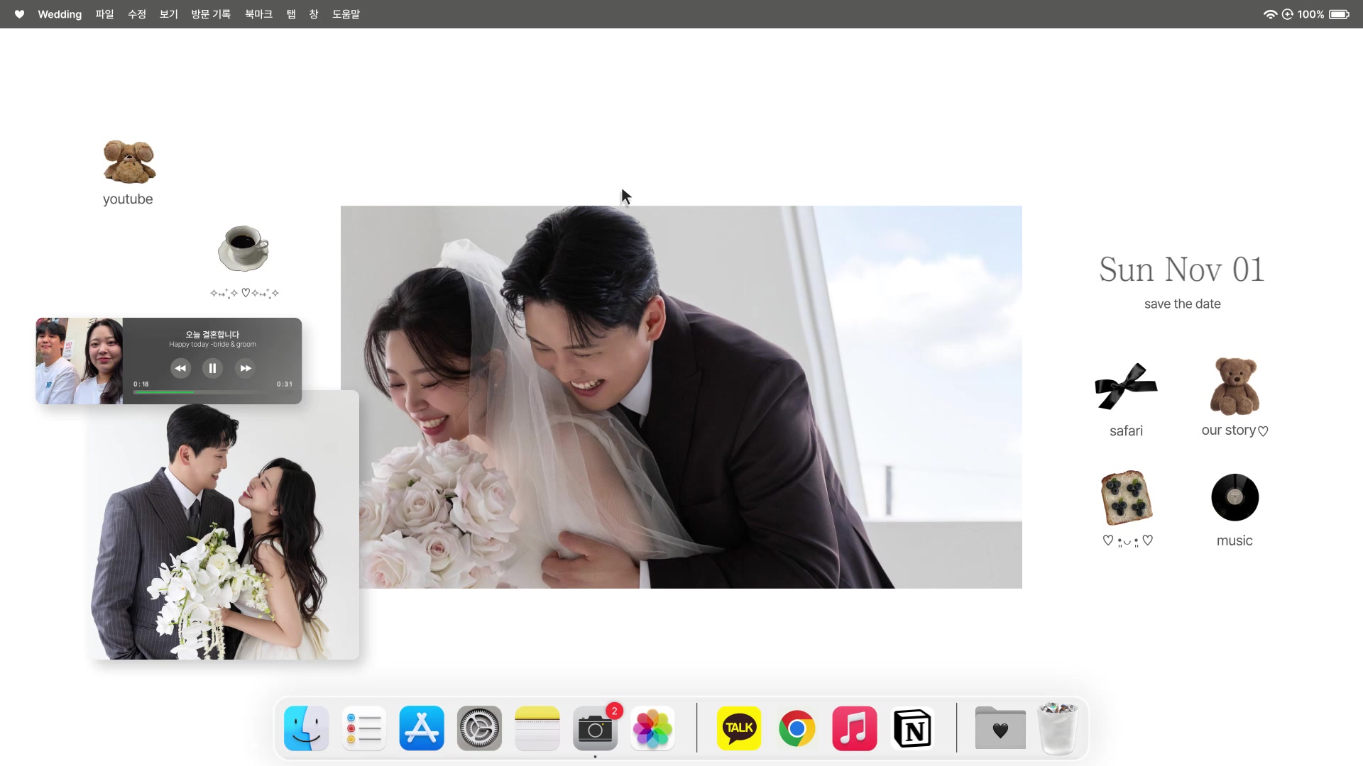The height and width of the screenshot is (766, 1363).
Task: Open the camera app with badge 2
Action: tap(595, 728)
